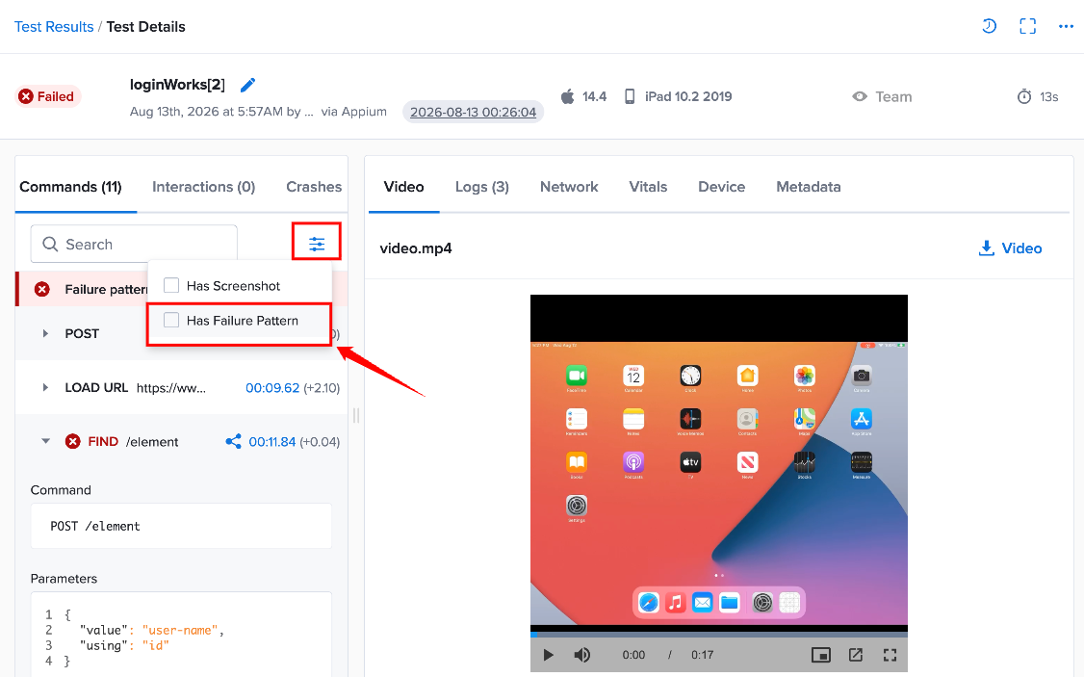Collapse the FIND /element command row
The image size is (1084, 677).
click(45, 441)
